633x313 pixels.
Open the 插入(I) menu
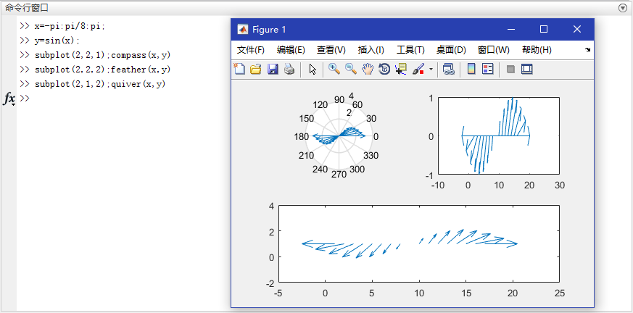click(x=371, y=50)
